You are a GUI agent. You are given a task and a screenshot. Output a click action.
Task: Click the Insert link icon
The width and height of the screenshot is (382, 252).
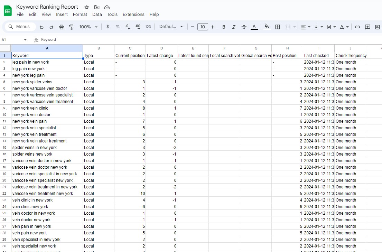pos(357,27)
